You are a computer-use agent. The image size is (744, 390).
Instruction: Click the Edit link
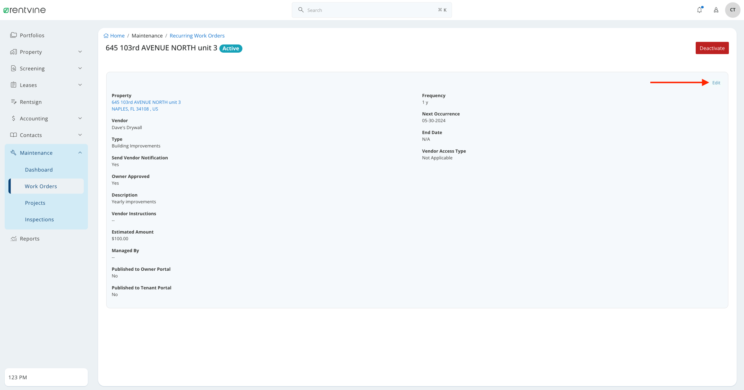click(716, 83)
